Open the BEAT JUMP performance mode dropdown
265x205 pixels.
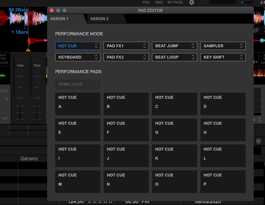pos(175,46)
